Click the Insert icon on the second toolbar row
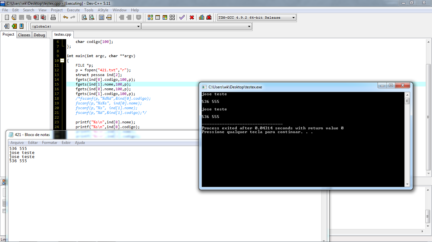The width and height of the screenshot is (432, 242). coord(7,26)
